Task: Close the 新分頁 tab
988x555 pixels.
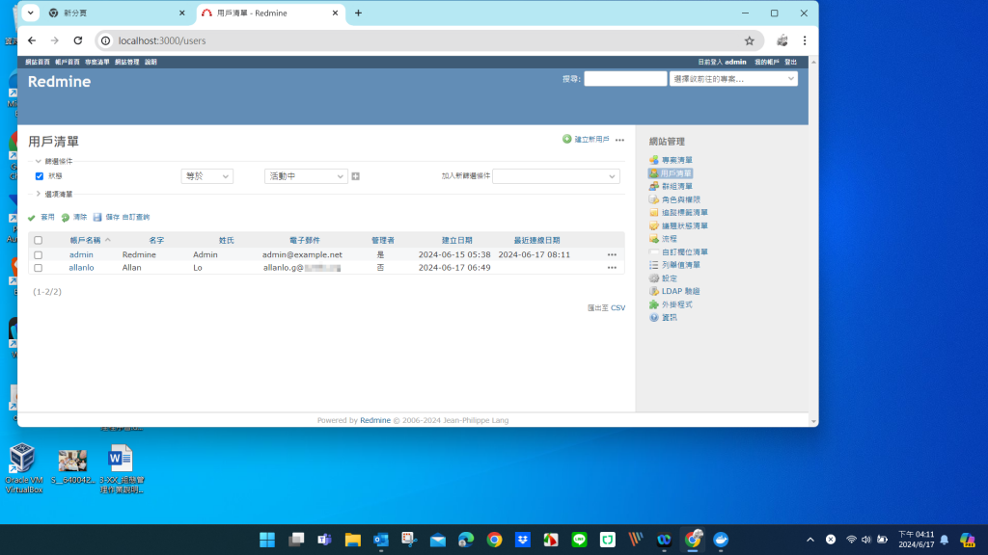Action: pos(182,13)
